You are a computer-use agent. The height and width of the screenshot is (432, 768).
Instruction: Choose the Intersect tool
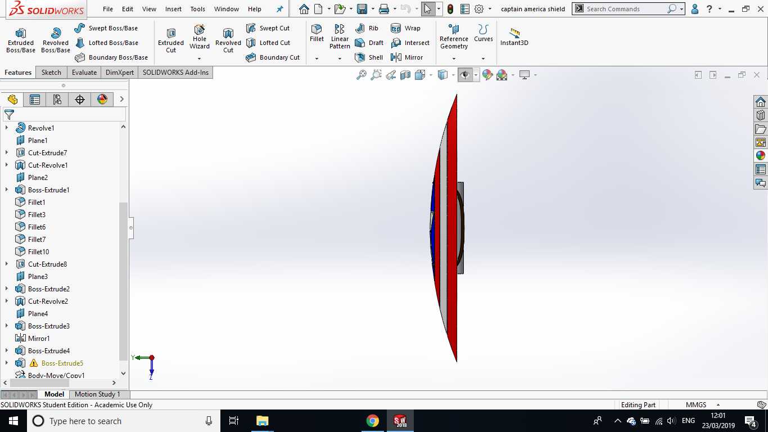[410, 43]
